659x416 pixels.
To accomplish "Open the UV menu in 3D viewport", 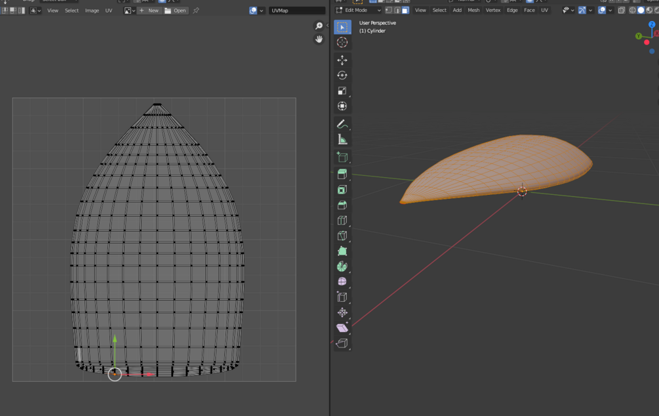I will 545,10.
